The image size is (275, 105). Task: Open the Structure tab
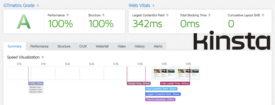pyautogui.click(x=64, y=46)
